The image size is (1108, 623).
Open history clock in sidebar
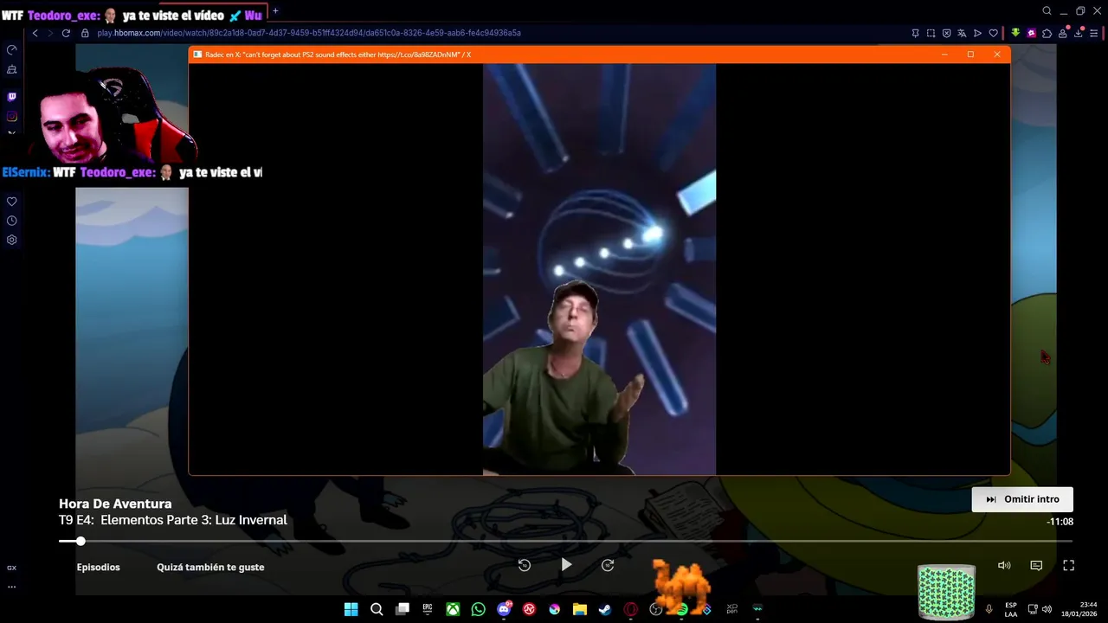11,221
